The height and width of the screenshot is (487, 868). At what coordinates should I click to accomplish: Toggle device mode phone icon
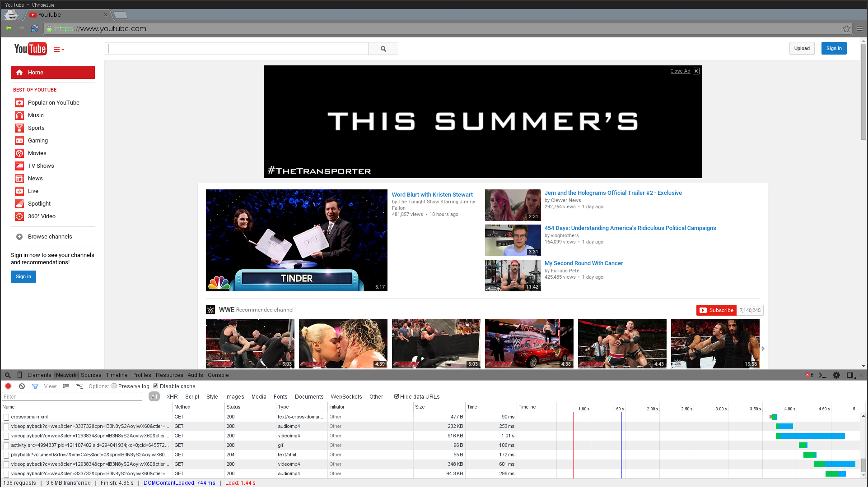pos(19,375)
